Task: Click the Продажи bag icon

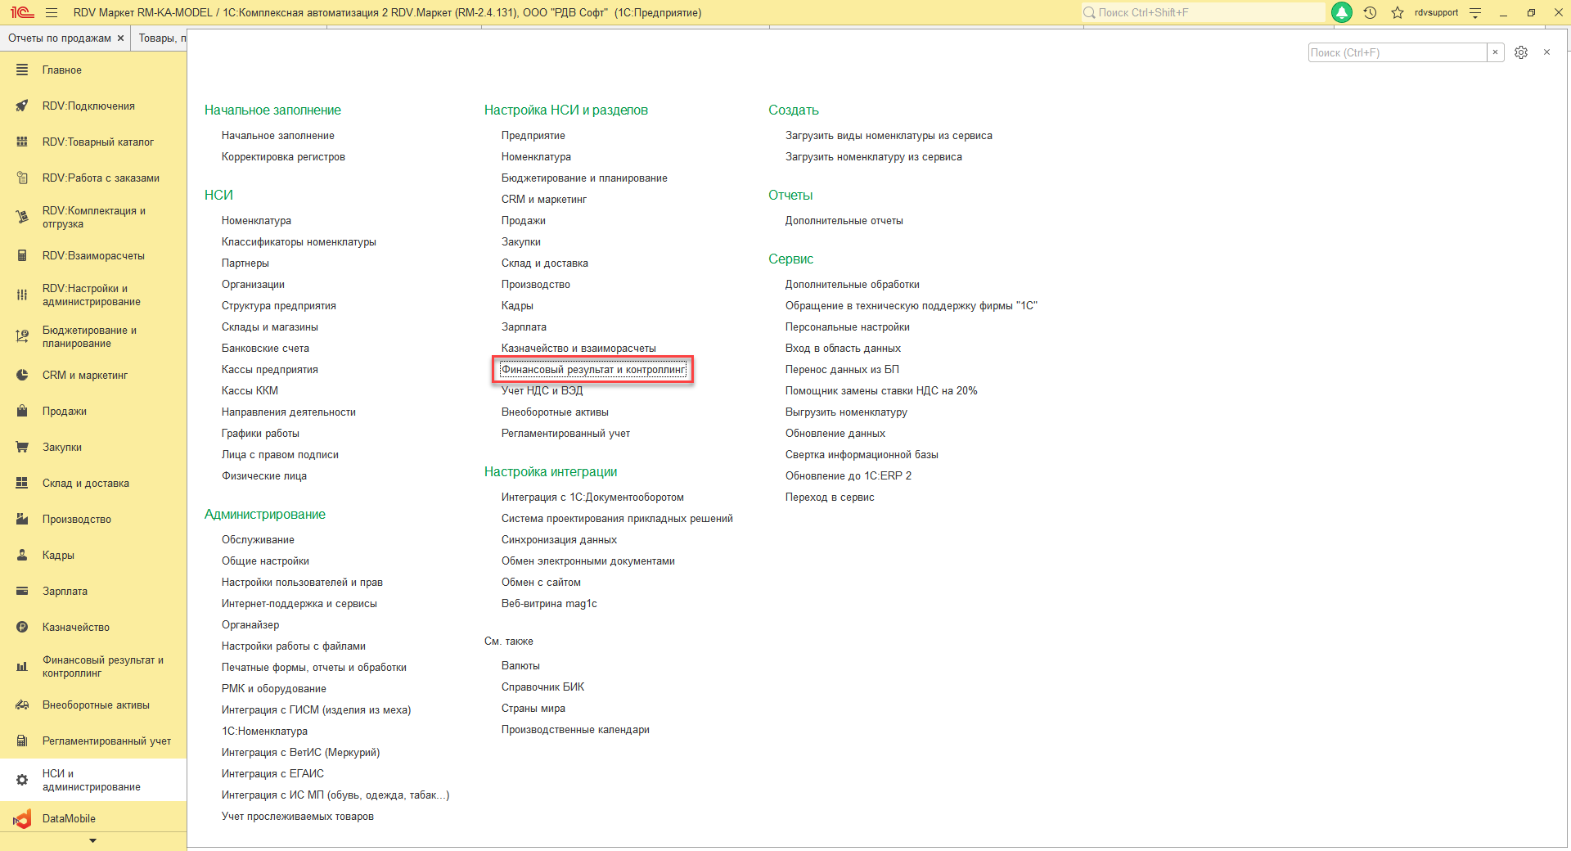Action: pos(22,412)
